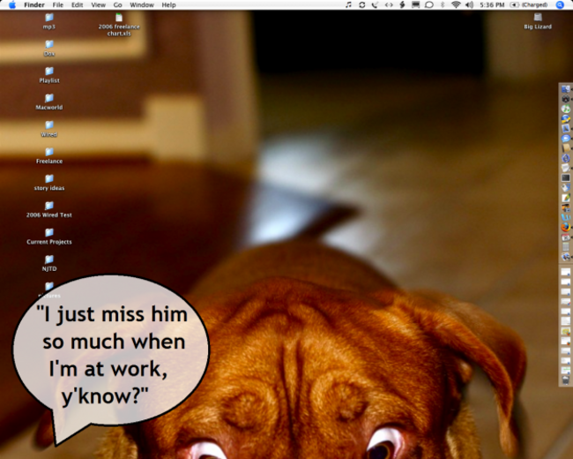Select the 2006 Wired Test folder

(x=49, y=209)
